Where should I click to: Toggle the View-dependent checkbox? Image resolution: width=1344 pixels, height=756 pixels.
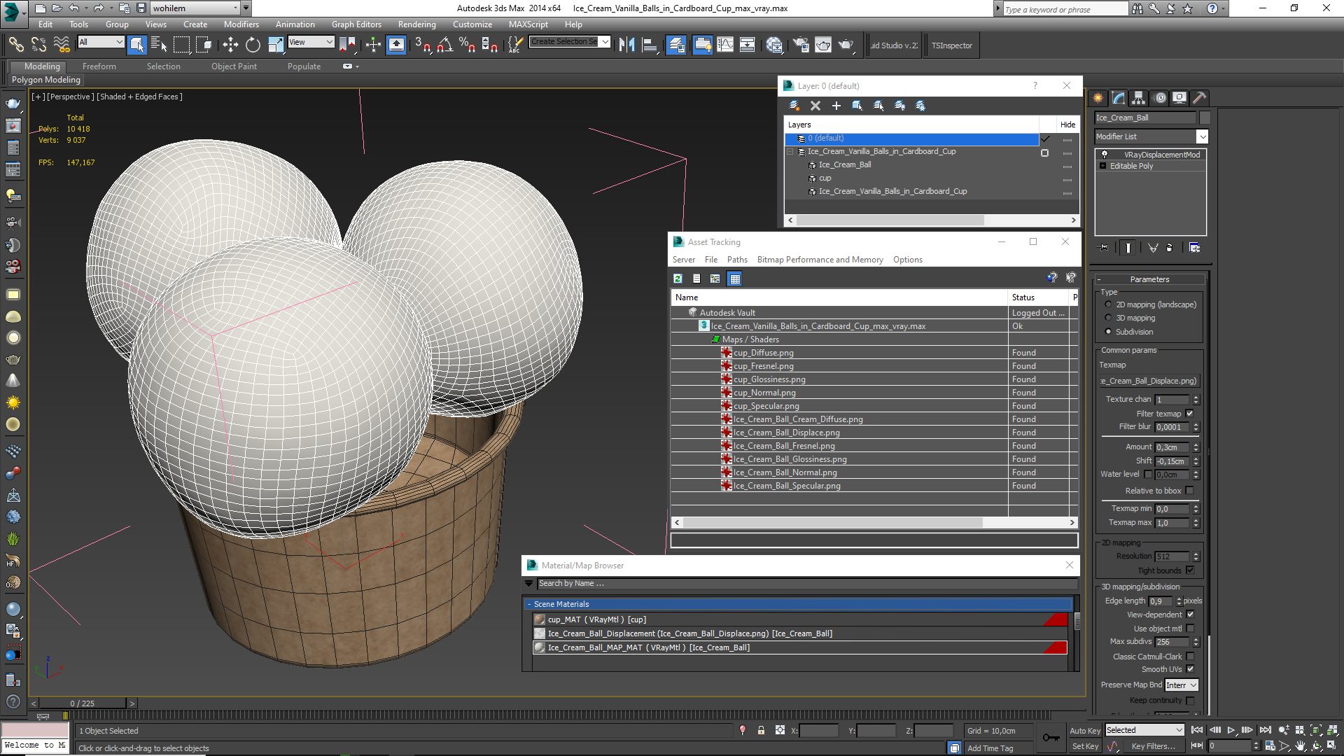click(1190, 615)
